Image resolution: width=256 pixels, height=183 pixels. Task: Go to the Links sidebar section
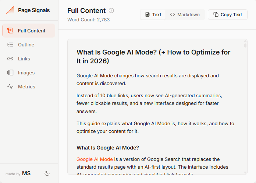29,59
